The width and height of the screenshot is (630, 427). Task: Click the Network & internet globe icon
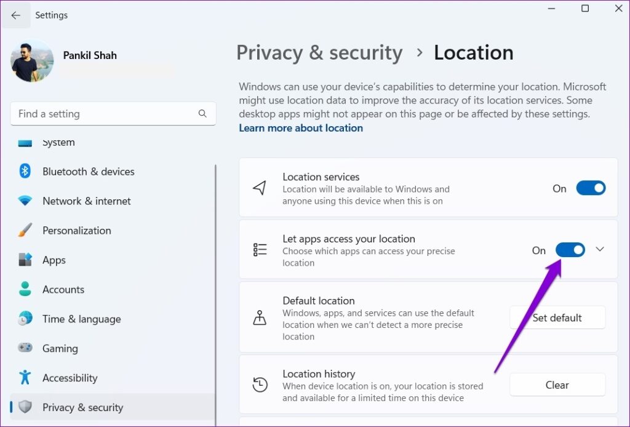(23, 201)
